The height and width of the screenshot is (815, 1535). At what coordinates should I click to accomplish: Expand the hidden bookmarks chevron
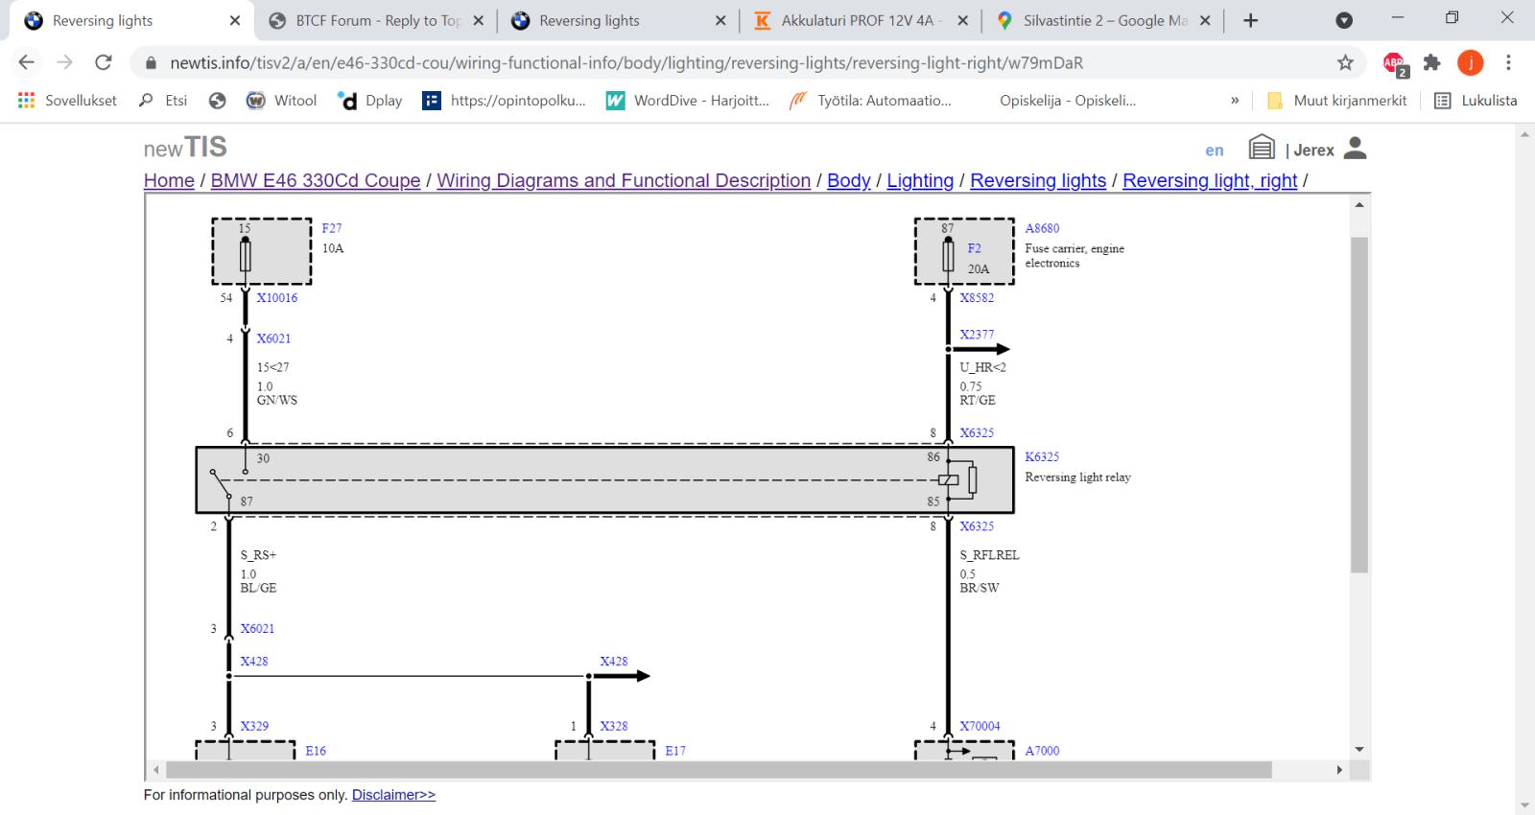click(x=1235, y=101)
